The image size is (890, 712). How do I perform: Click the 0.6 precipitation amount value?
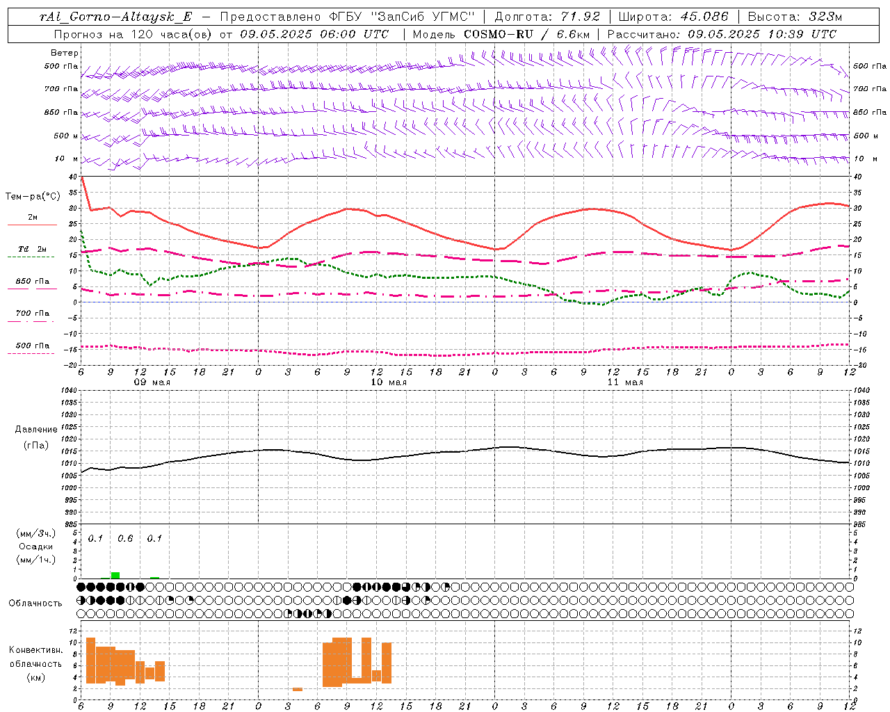click(125, 538)
